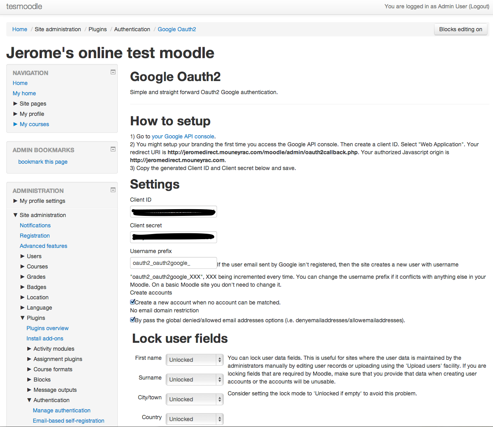
Task: Open Advanced features link
Action: (x=43, y=246)
